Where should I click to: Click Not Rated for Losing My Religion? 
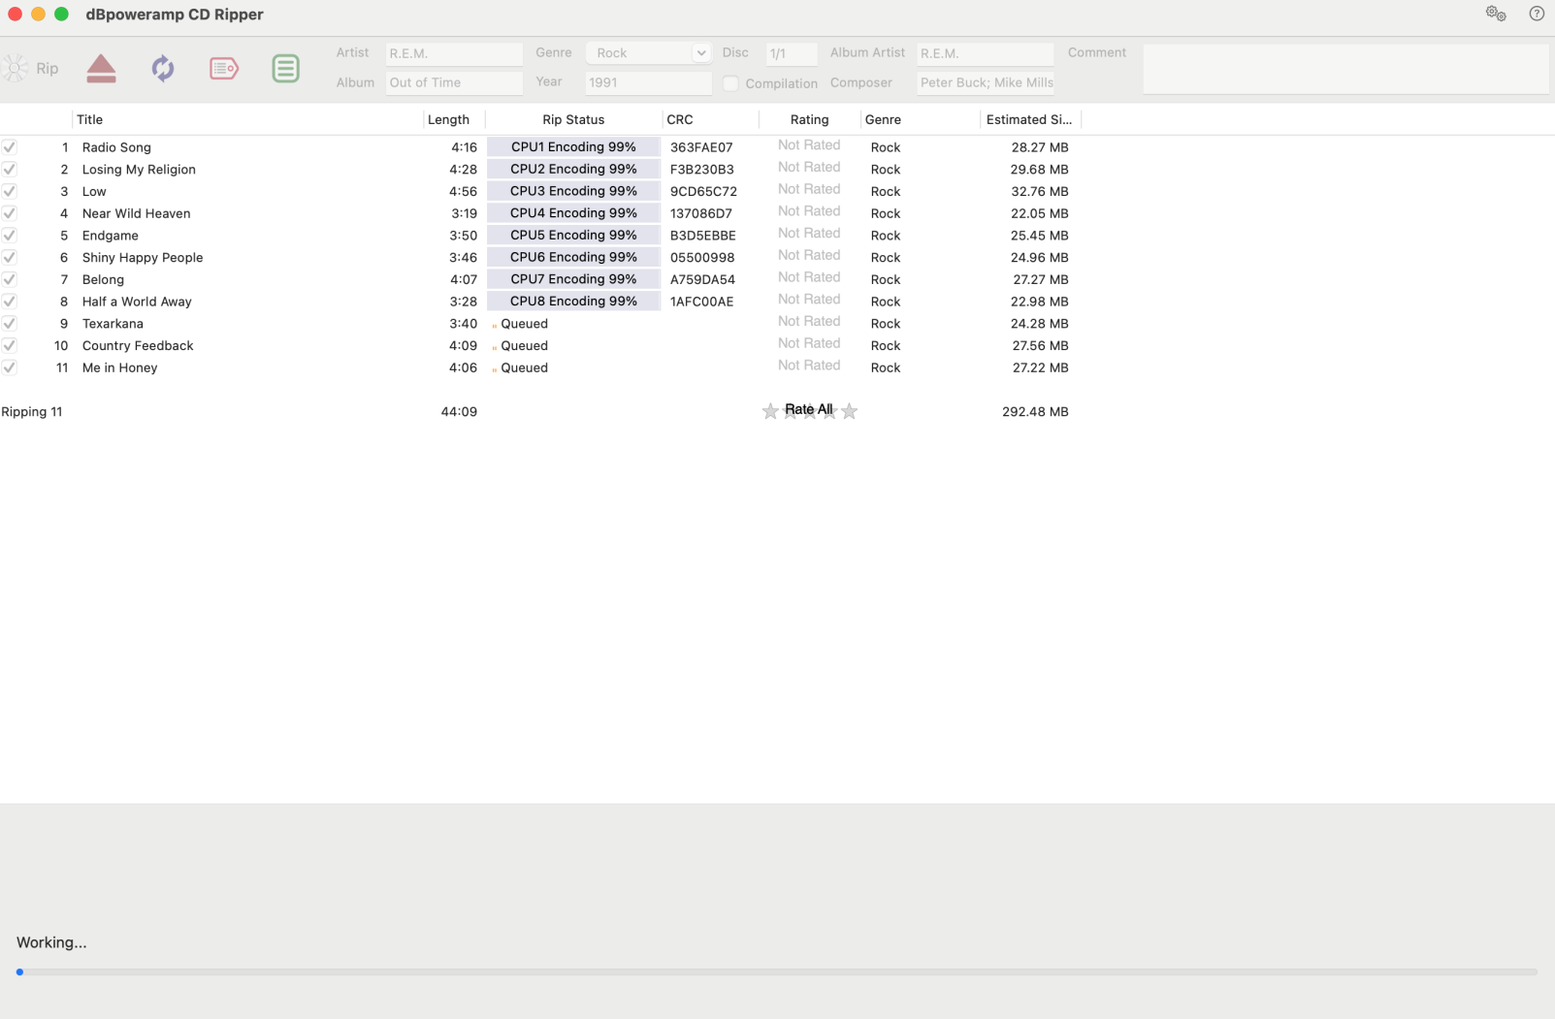click(809, 167)
